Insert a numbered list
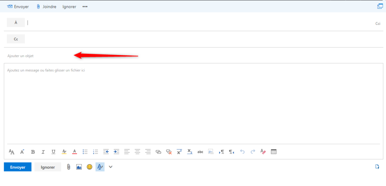386x186 pixels. [x=95, y=152]
